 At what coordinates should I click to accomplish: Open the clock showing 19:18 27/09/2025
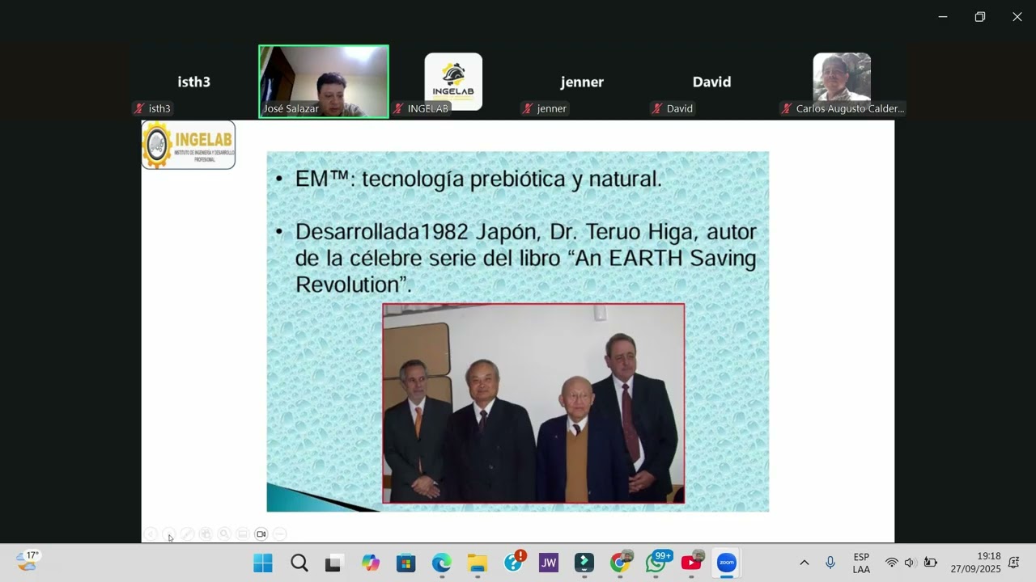[975, 563]
